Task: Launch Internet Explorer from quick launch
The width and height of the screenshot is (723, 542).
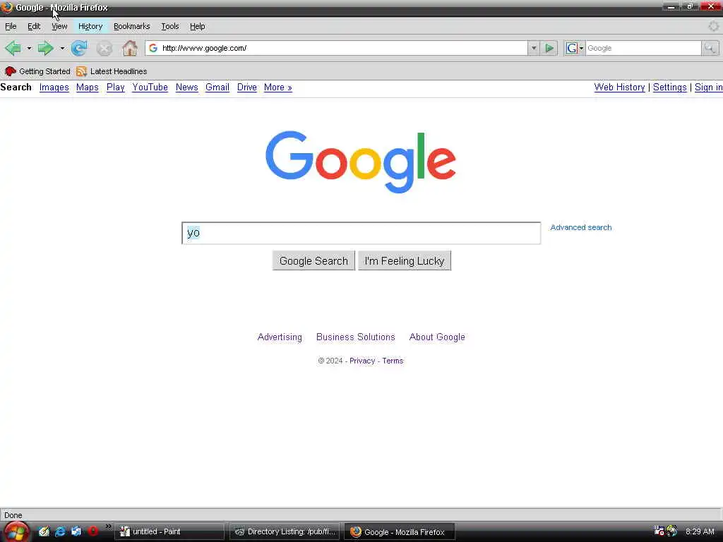Action: pos(60,531)
